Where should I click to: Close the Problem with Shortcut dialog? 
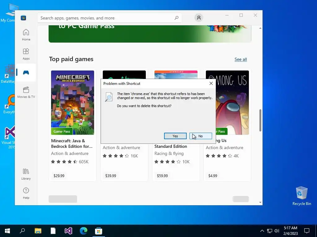point(211,83)
